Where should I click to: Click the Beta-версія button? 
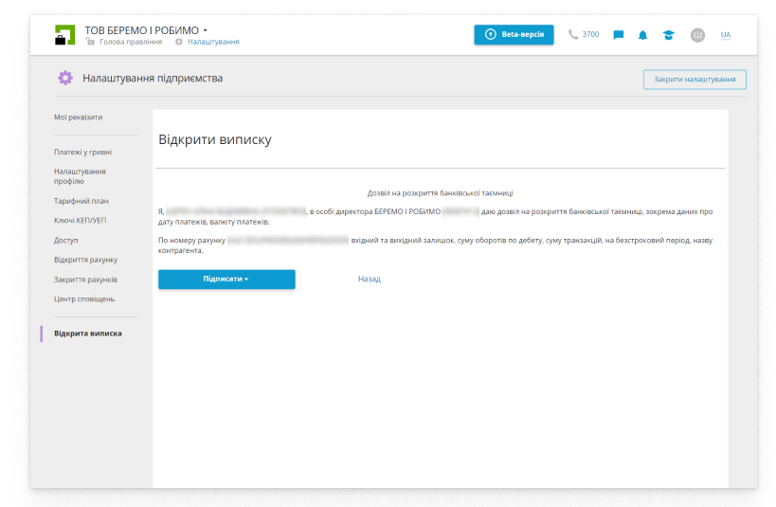click(514, 34)
